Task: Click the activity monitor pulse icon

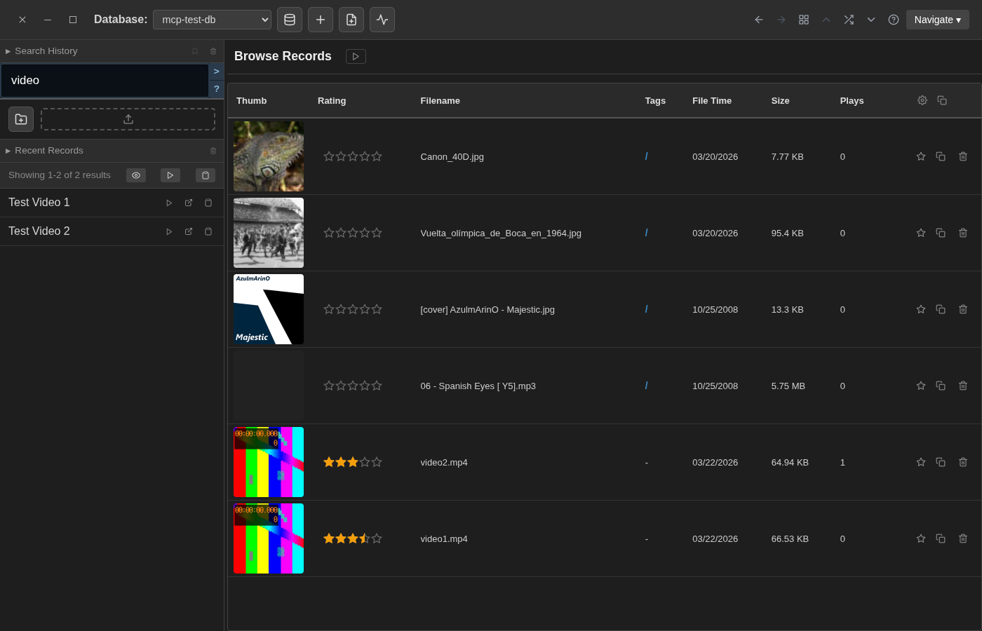Action: [x=382, y=20]
